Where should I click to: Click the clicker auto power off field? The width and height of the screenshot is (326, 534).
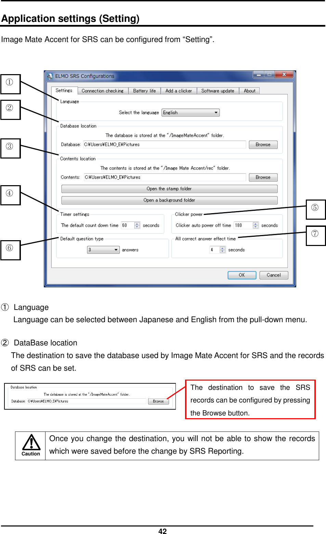tap(243, 225)
